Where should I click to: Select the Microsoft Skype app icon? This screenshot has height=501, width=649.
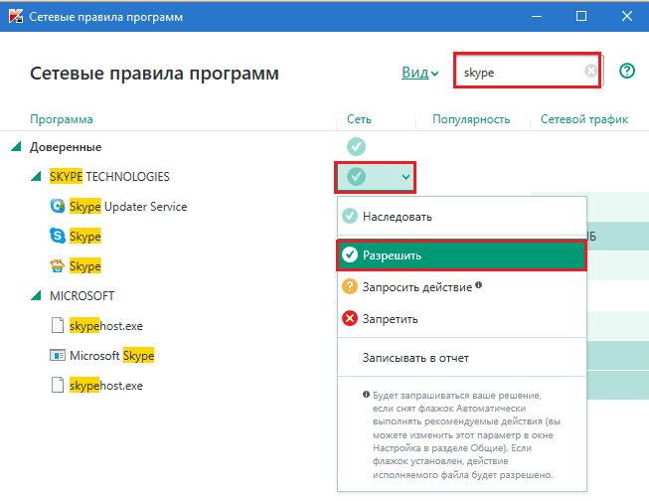pos(57,355)
